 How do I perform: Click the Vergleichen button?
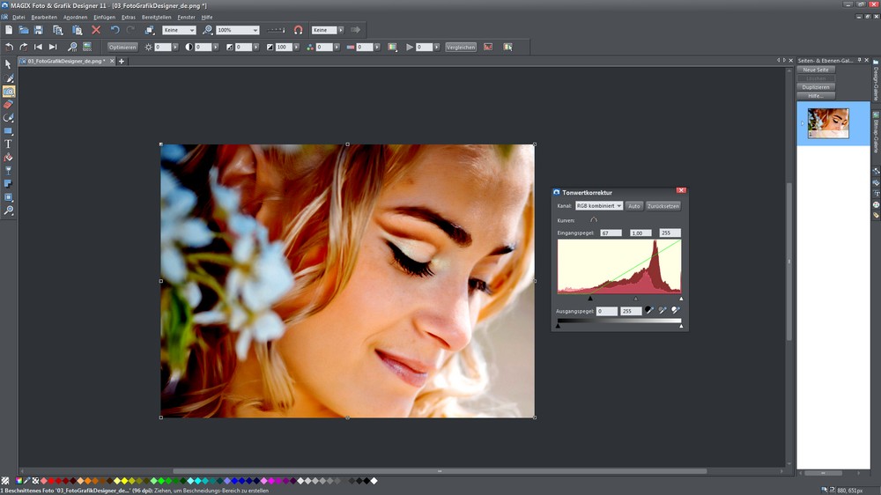pyautogui.click(x=461, y=48)
